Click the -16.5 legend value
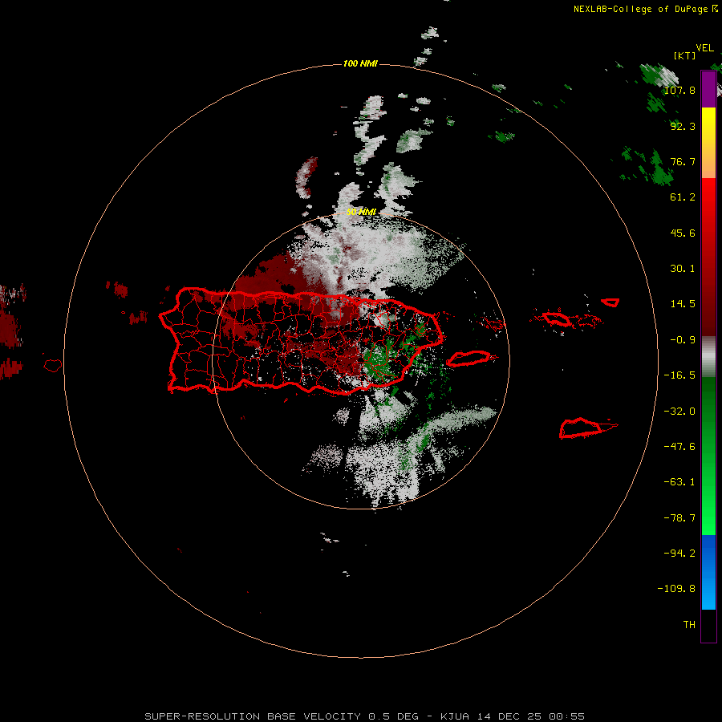 pos(679,375)
